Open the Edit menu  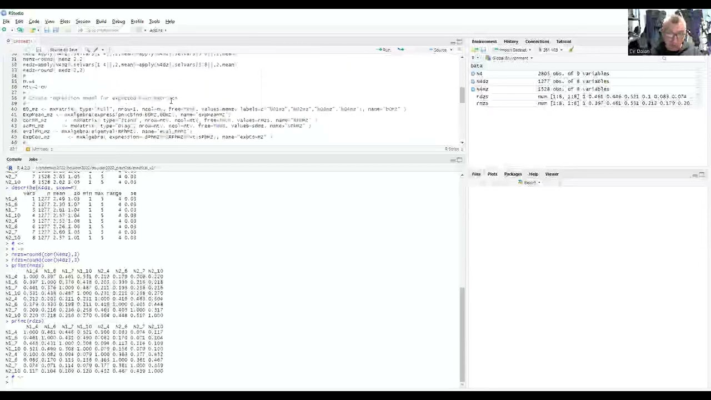point(19,22)
